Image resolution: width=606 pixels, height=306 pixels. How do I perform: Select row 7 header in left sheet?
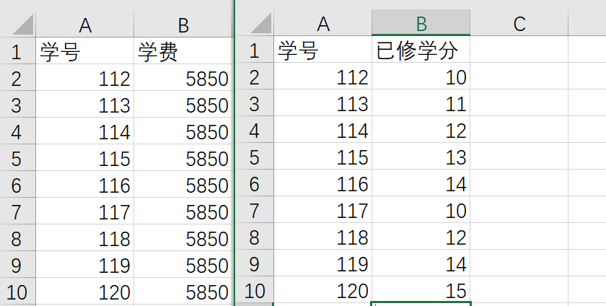(x=18, y=211)
